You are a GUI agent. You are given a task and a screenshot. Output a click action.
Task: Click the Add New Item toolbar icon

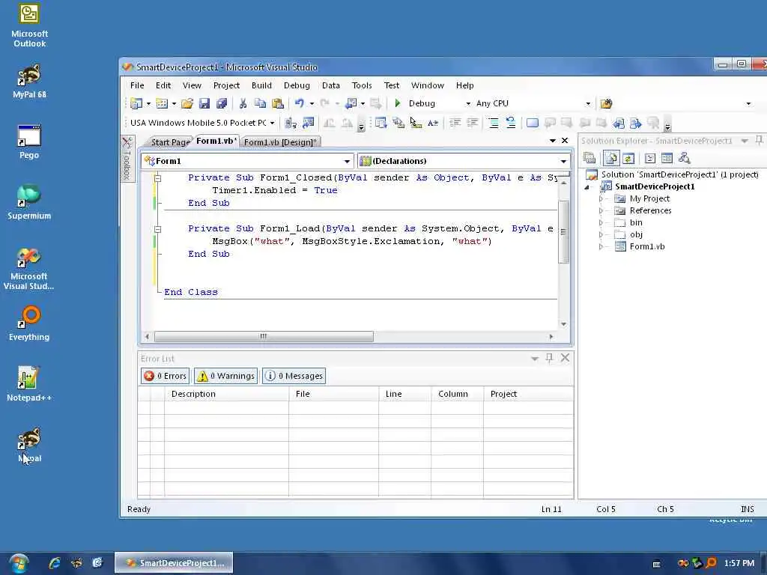point(162,103)
